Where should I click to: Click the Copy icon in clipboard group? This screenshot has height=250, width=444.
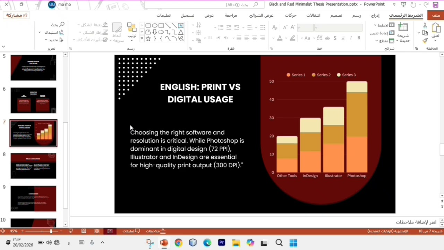(425, 33)
